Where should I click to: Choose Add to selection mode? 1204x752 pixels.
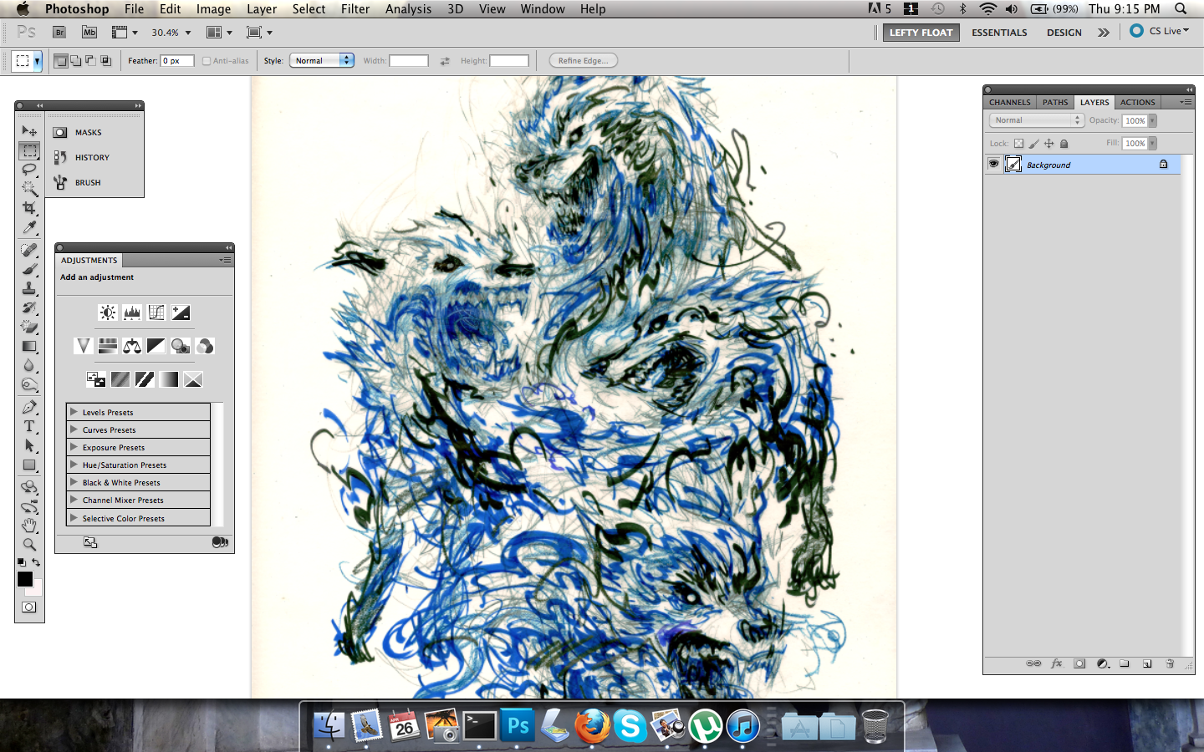(x=75, y=61)
